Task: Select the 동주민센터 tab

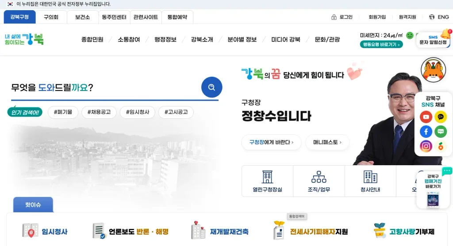Action: [x=114, y=17]
